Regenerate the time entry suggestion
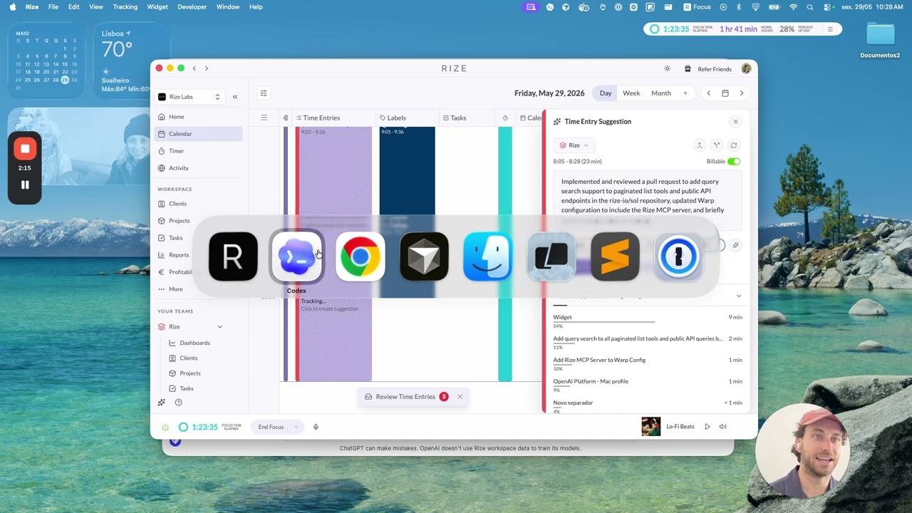 tap(734, 145)
